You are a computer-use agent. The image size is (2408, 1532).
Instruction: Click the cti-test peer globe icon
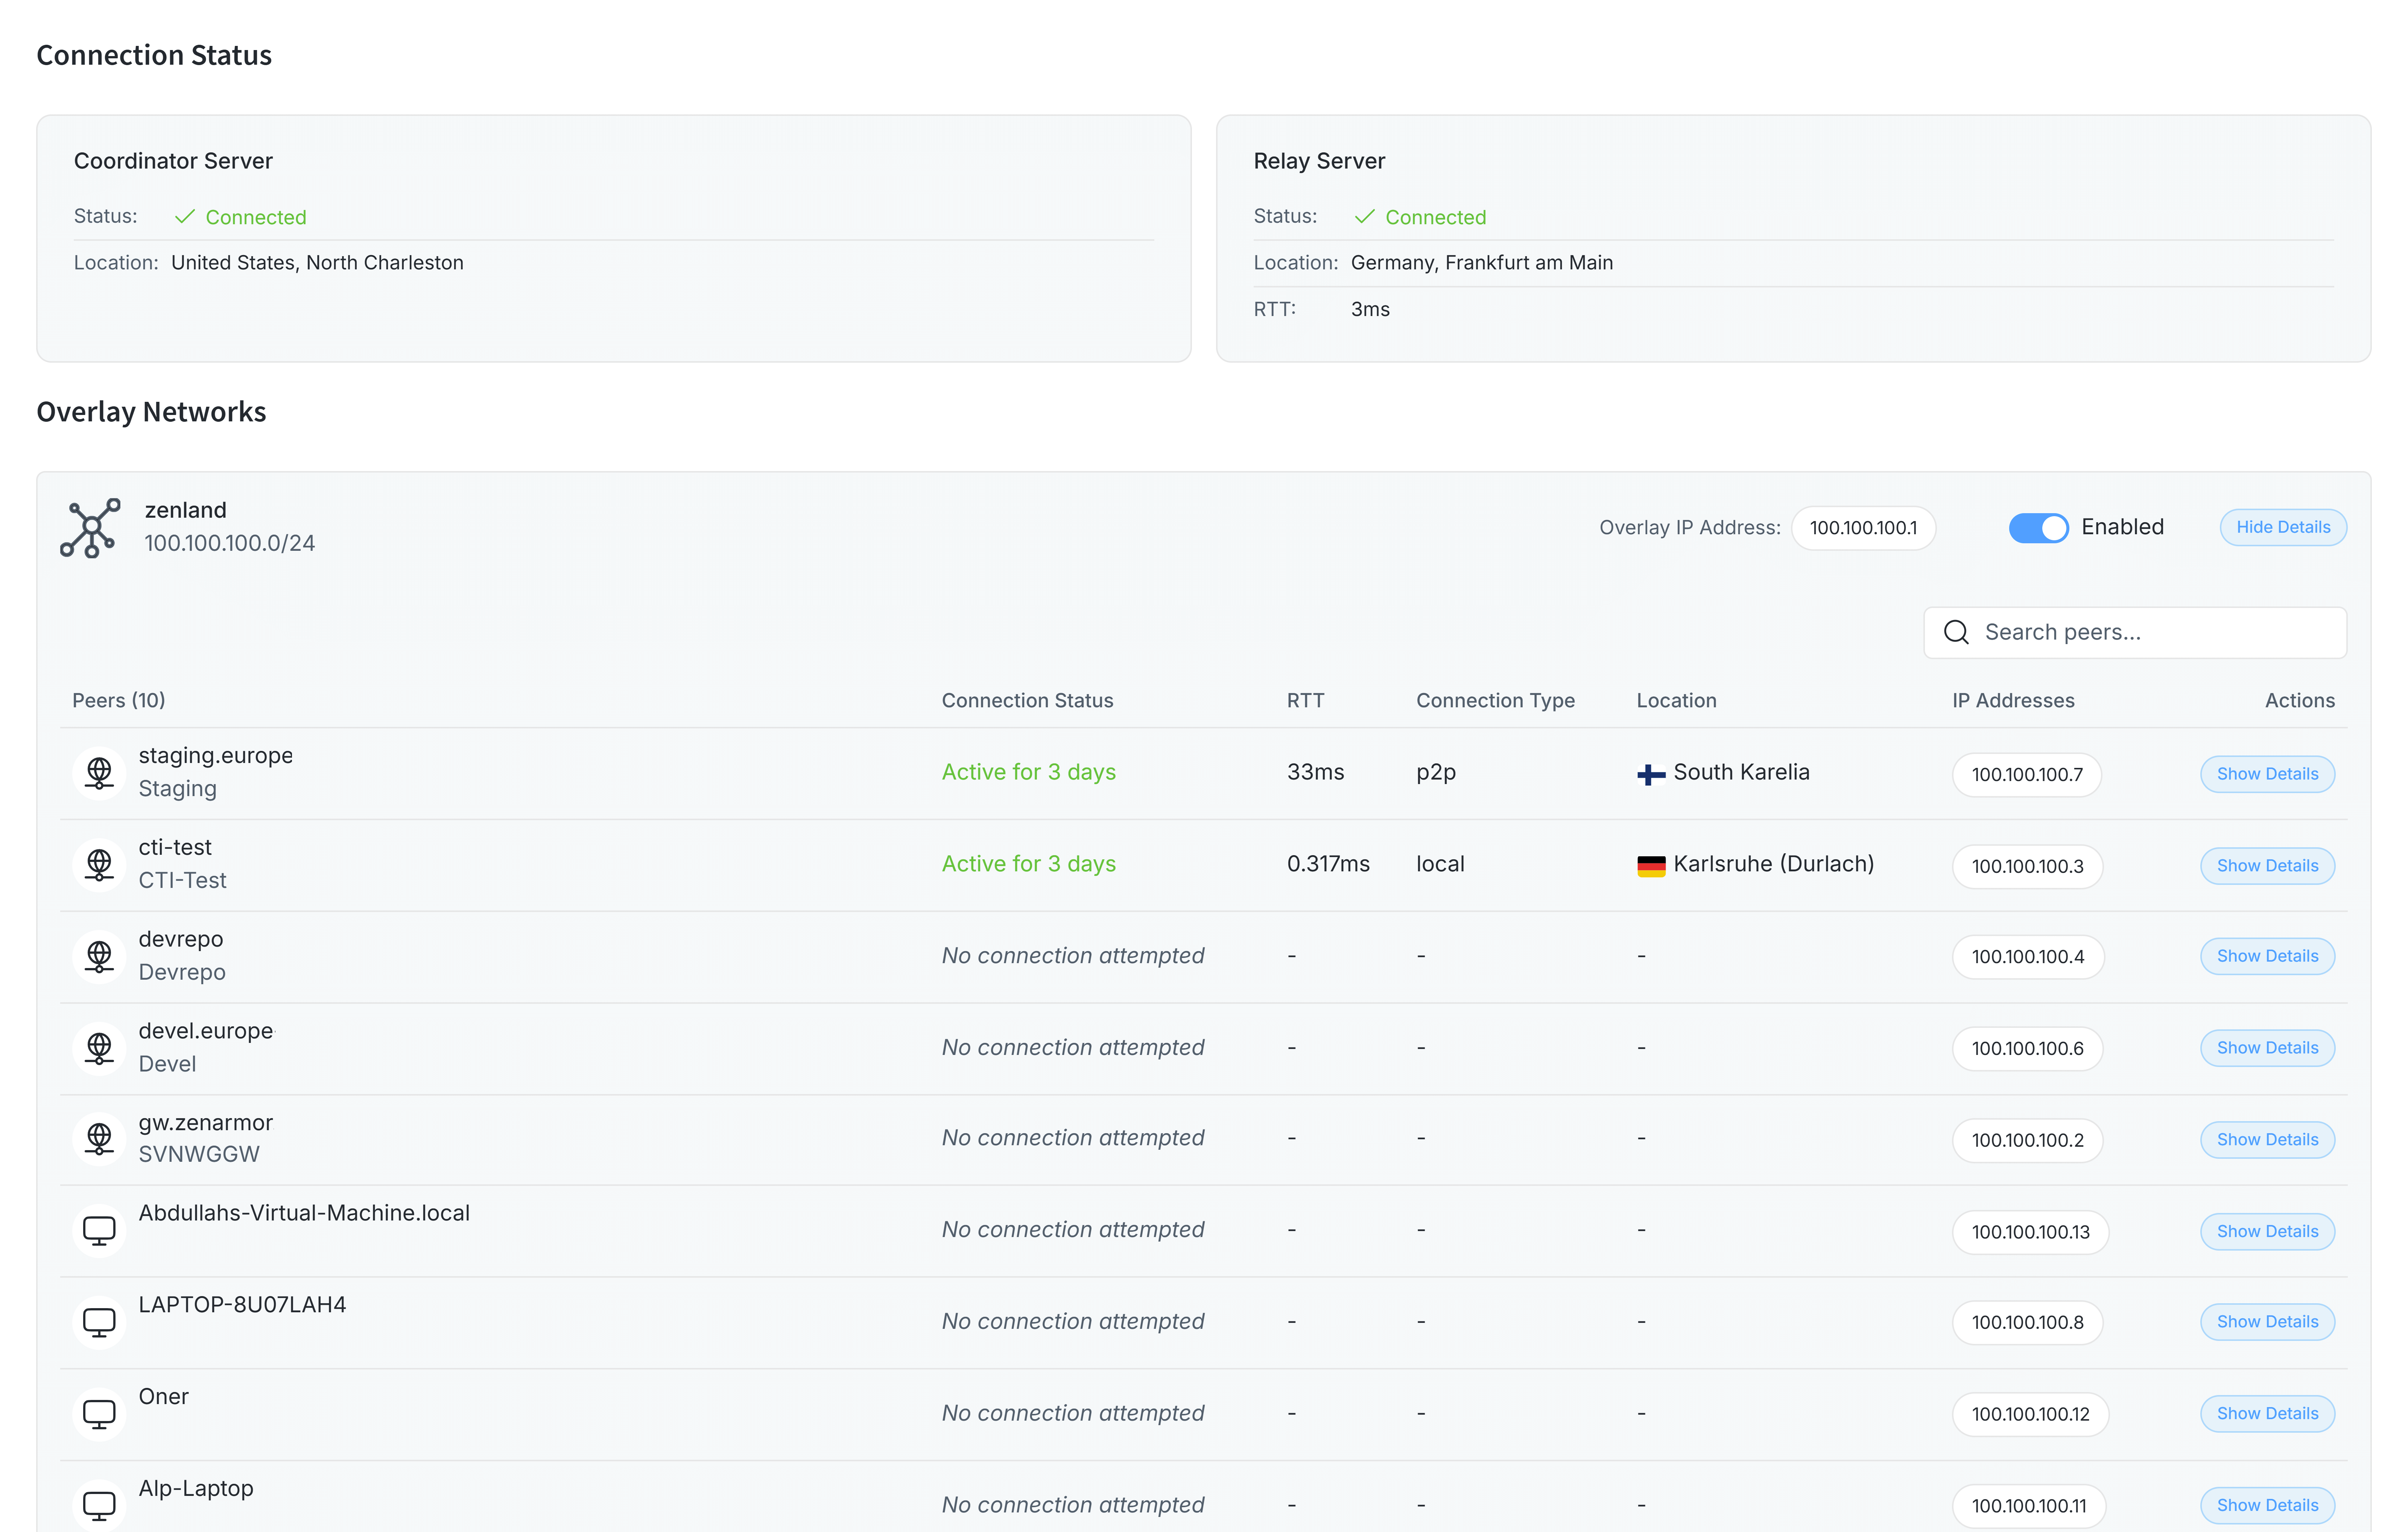pyautogui.click(x=99, y=865)
